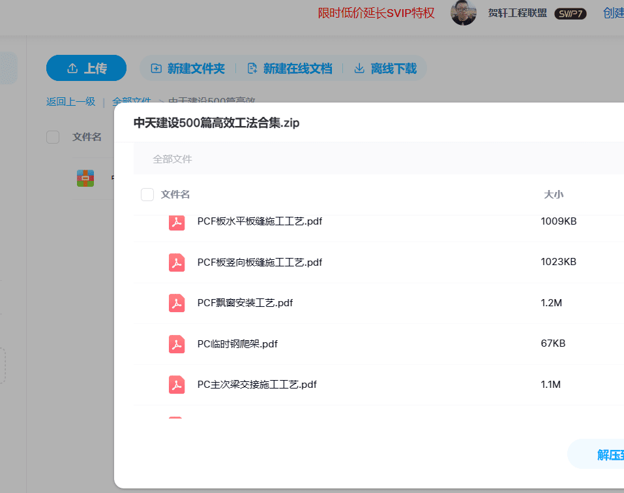Select file PCF板竖向板缝施工工艺.pdf
624x493 pixels.
click(260, 262)
